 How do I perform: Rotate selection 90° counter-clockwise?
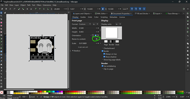pyautogui.click(x=19, y=9)
